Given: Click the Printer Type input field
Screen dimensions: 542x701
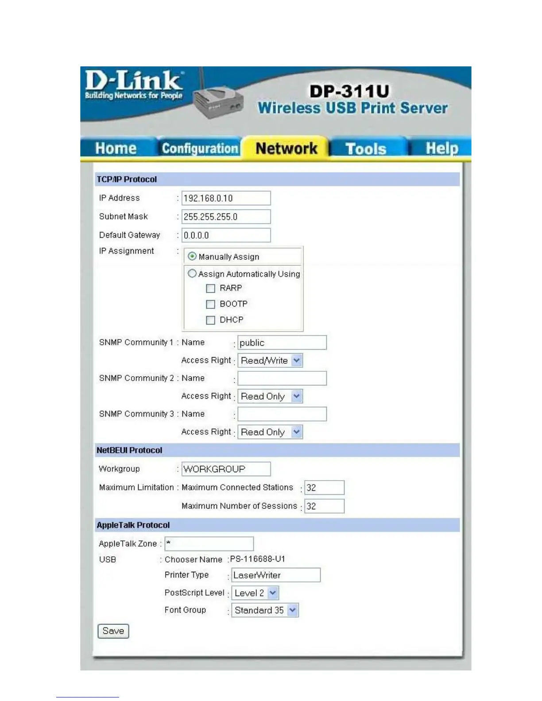Looking at the screenshot, I should [276, 575].
